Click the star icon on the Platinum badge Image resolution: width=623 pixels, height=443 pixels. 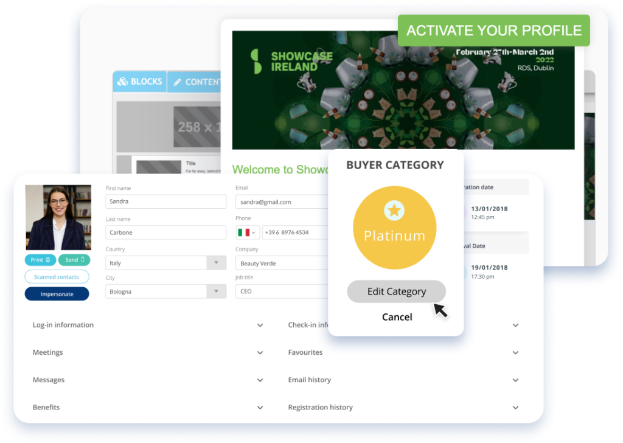click(x=394, y=210)
